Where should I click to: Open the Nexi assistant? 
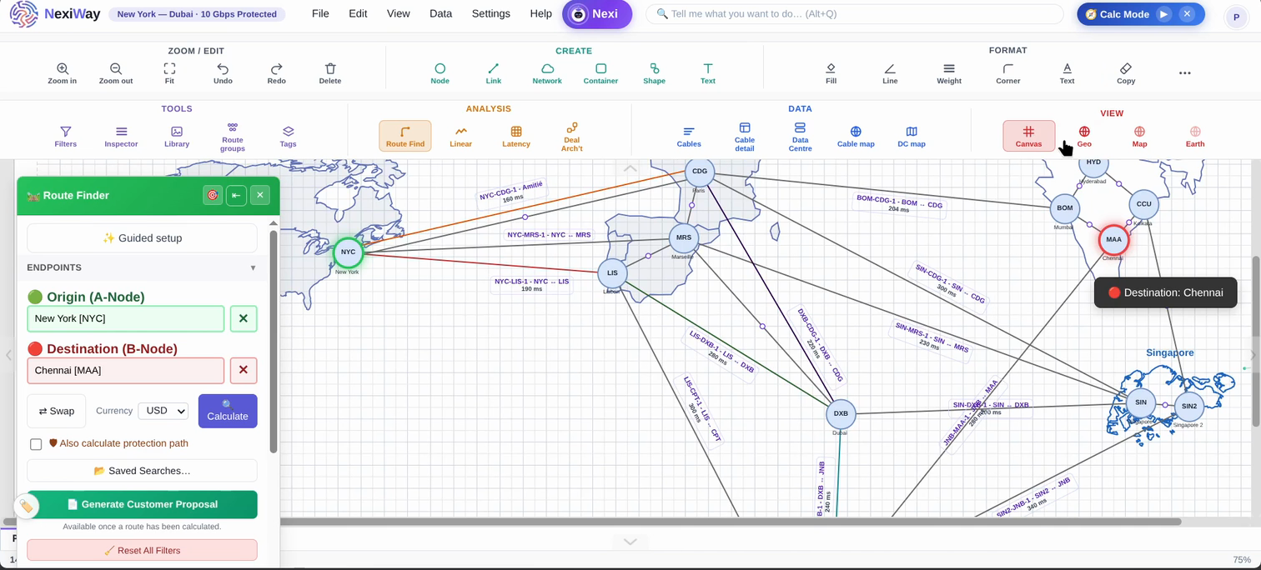pyautogui.click(x=597, y=14)
